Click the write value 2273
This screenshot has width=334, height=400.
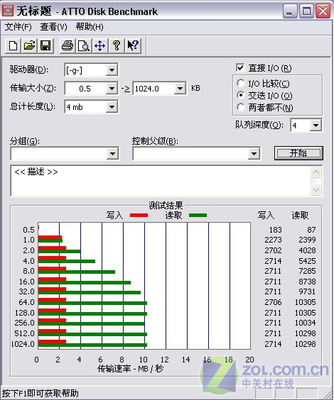pos(273,240)
